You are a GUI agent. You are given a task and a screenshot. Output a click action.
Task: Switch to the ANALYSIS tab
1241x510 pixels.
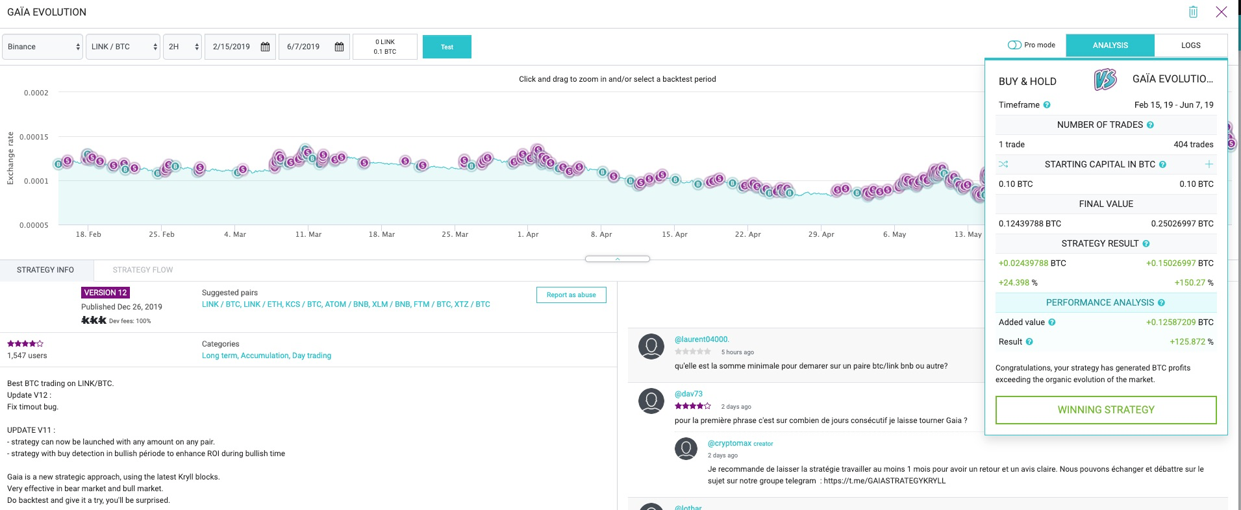1110,45
